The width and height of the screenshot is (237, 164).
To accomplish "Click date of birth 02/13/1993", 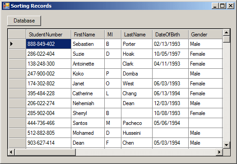I will (171, 44).
